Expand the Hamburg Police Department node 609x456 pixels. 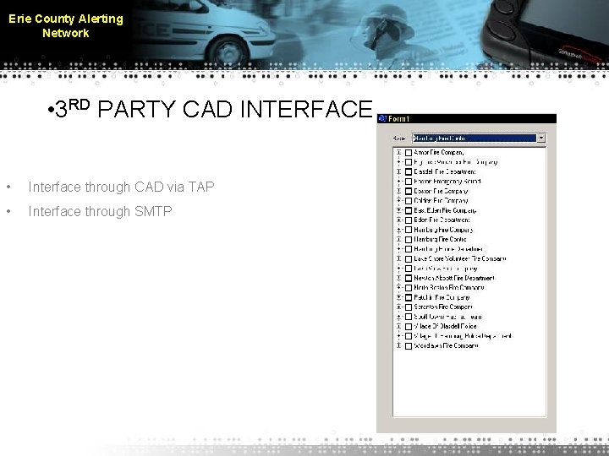point(398,249)
